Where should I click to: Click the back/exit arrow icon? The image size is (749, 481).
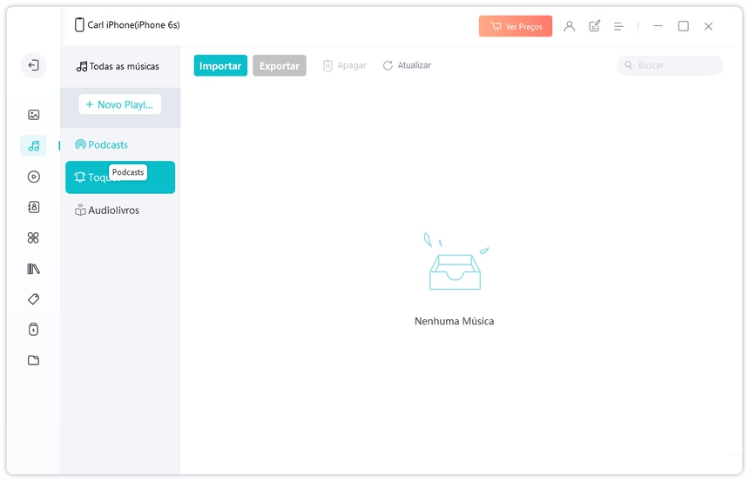pos(33,65)
